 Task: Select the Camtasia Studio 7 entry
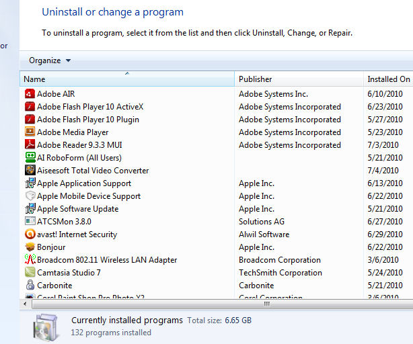(x=69, y=273)
